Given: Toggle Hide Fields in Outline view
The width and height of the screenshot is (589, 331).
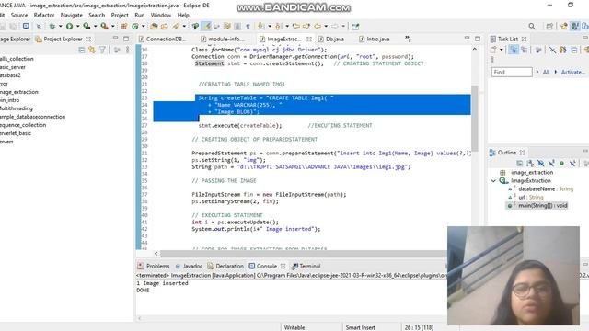Looking at the screenshot, I should click(540, 164).
